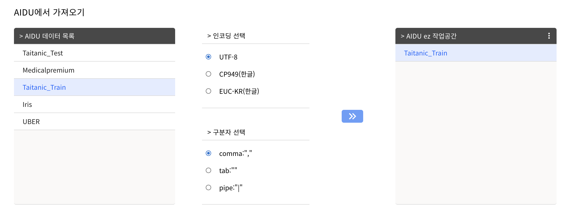Click the 인코딩 선택 section header

tap(256, 36)
